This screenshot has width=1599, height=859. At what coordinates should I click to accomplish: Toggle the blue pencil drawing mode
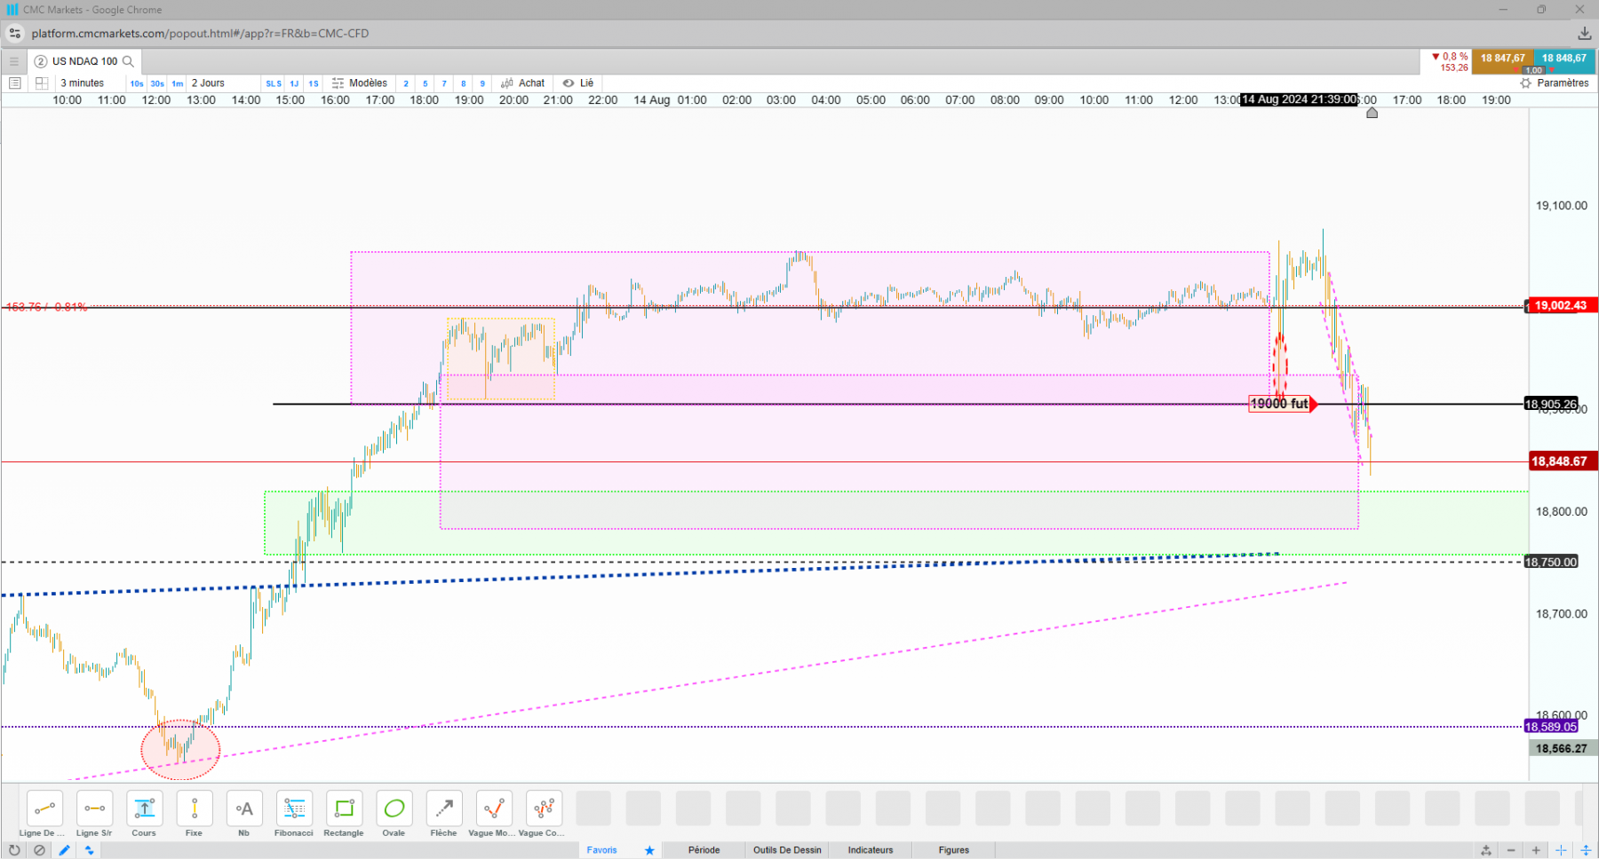pos(64,850)
